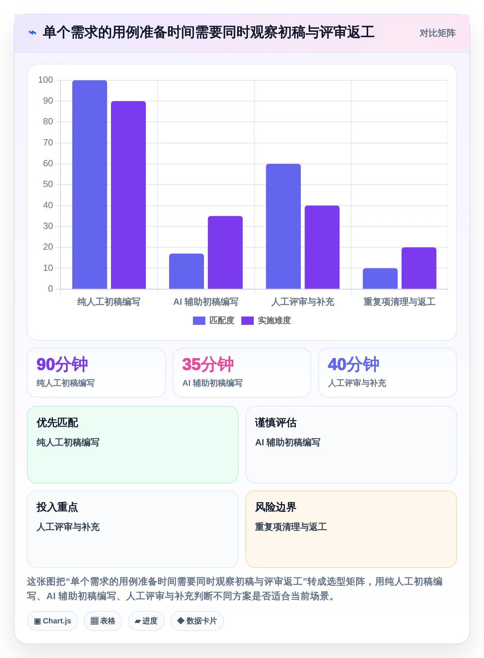This screenshot has height=658, width=484.
Task: Toggle the 实施难度 legend item
Action: [266, 321]
